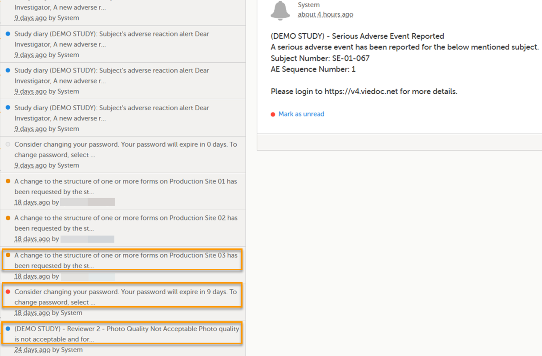542x356 pixels.
Task: Click red dot beside Mark as unread
Action: click(273, 114)
